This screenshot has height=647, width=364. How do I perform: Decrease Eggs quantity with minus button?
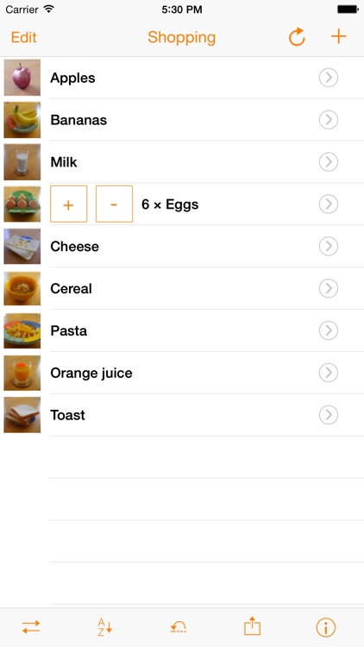[115, 204]
